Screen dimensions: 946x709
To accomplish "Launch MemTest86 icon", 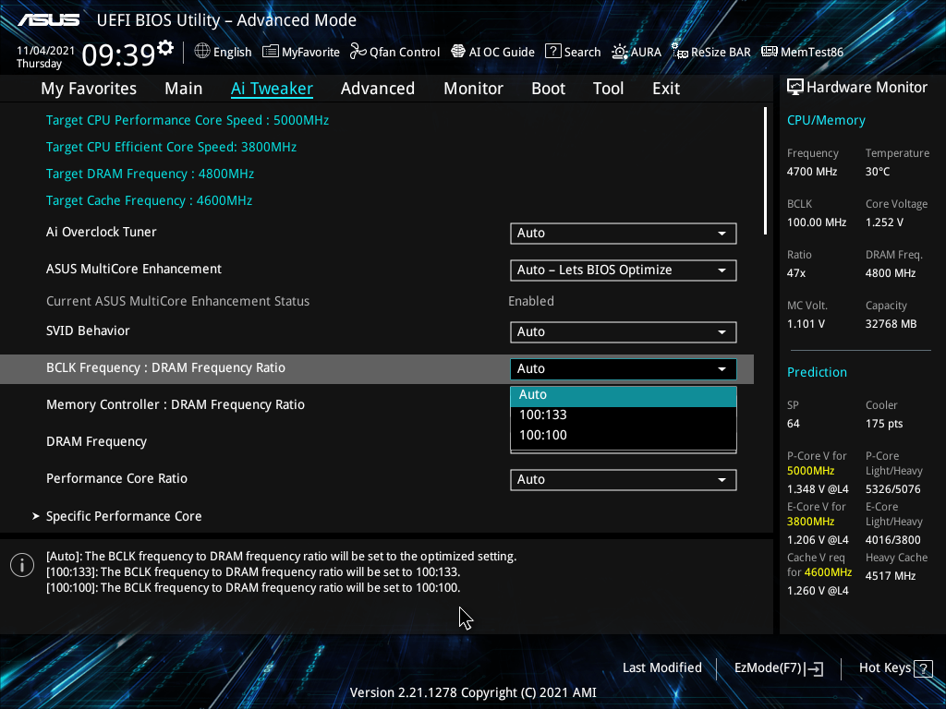I will coord(770,52).
